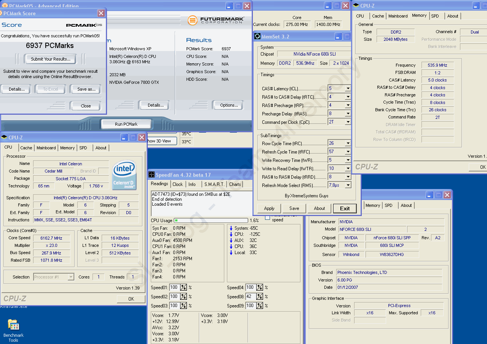Image resolution: width=487 pixels, height=344 pixels.
Task: Switch to the SPD tab in the CPU-Z Memory window
Action: (435, 16)
